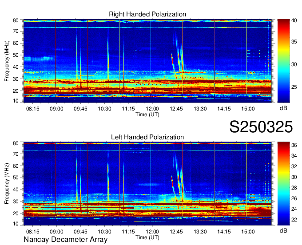Click the "32" tick on the lower color bar
The height and width of the screenshot is (245, 302).
pos(294,166)
